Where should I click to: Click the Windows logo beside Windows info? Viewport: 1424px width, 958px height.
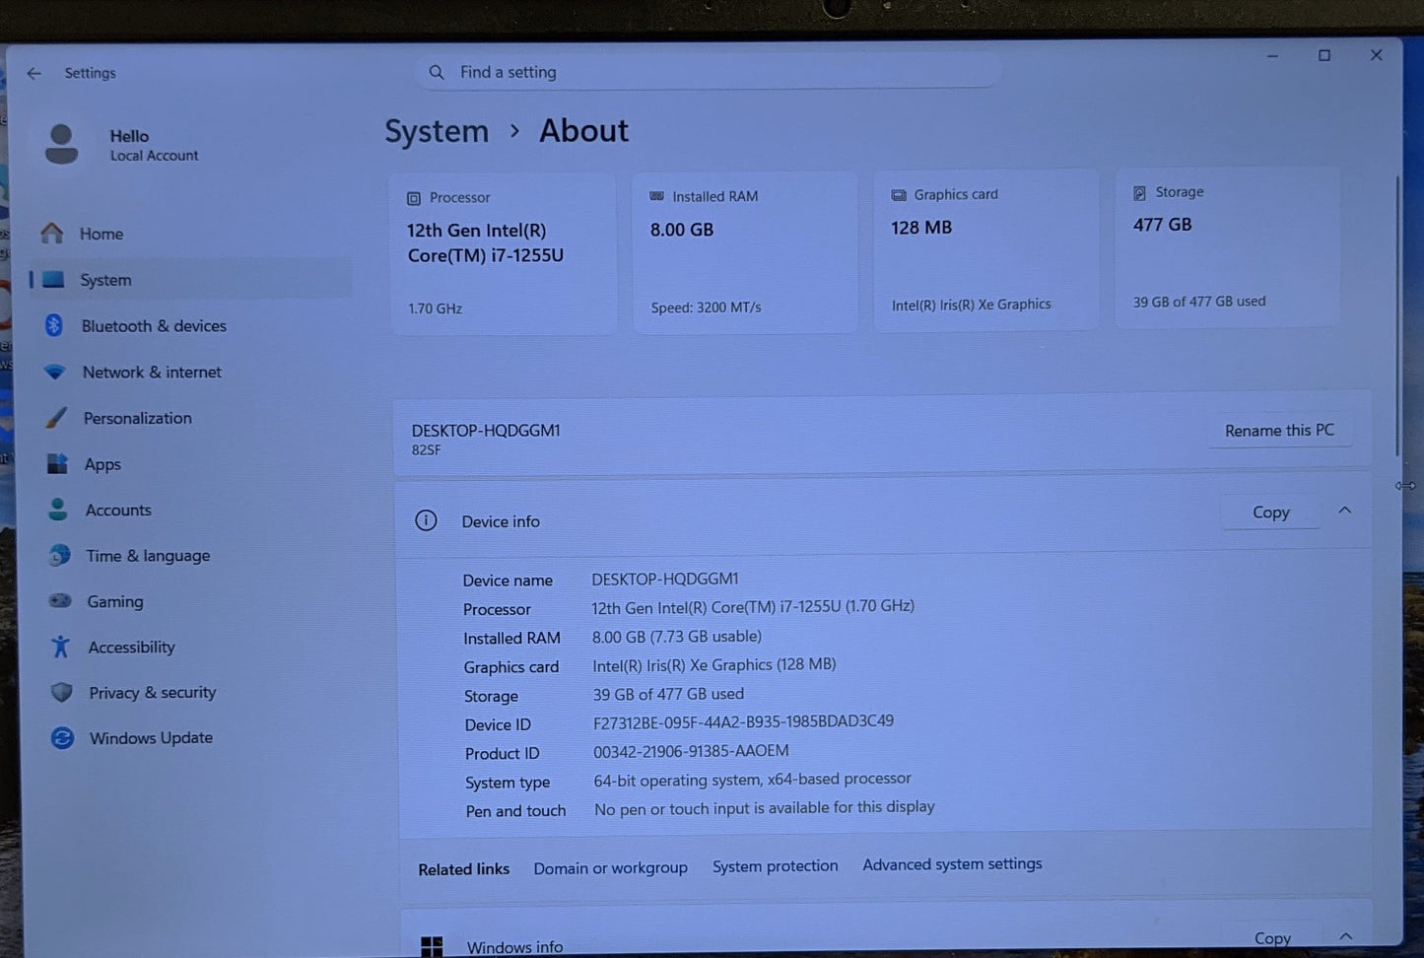[432, 946]
